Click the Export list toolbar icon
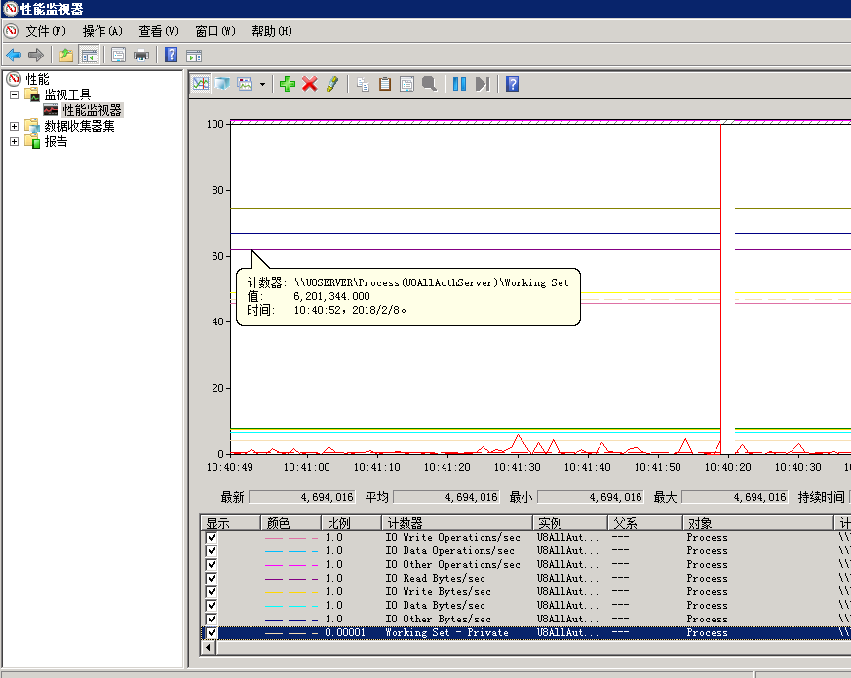Screen dimensions: 851x678 tap(118, 55)
